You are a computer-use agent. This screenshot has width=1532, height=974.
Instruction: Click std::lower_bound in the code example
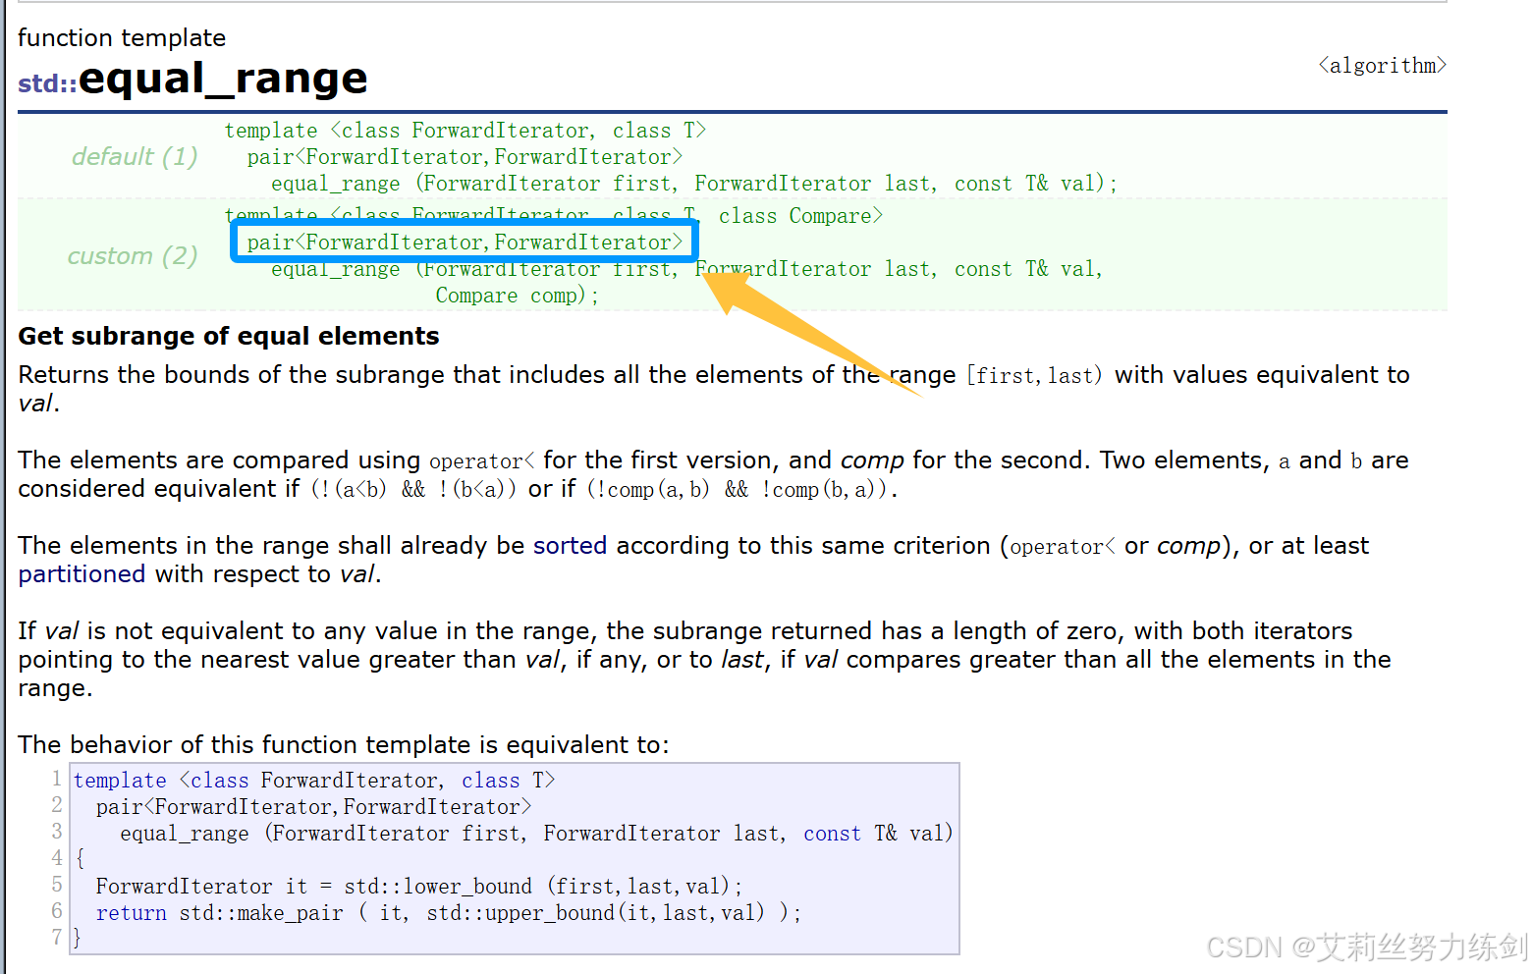click(x=438, y=887)
